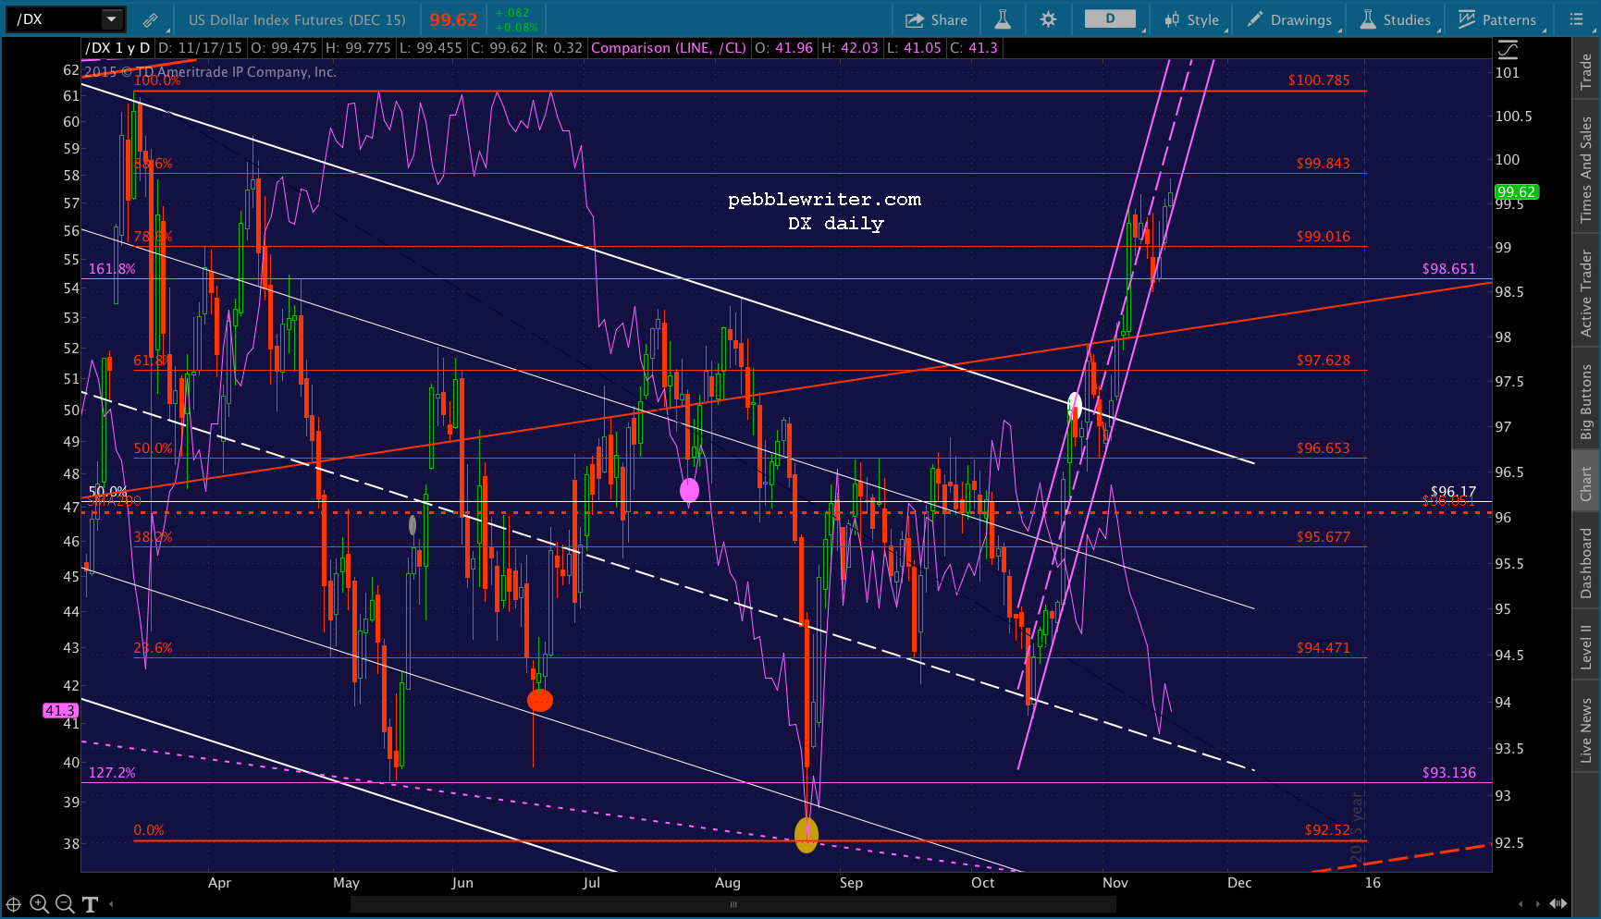Open the Patterns menu

pos(1497,19)
